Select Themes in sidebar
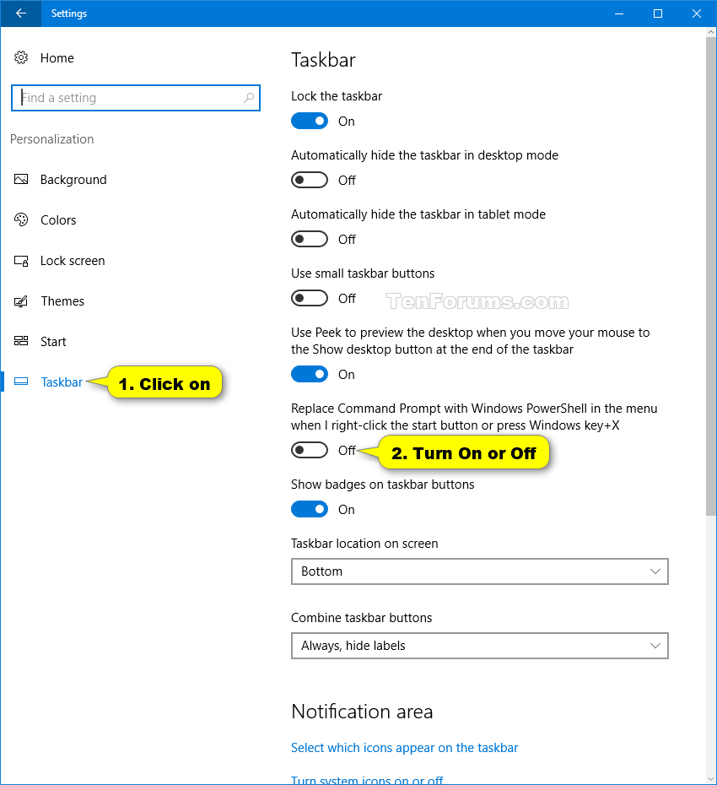Screen dimensions: 717x785 pyautogui.click(x=62, y=300)
